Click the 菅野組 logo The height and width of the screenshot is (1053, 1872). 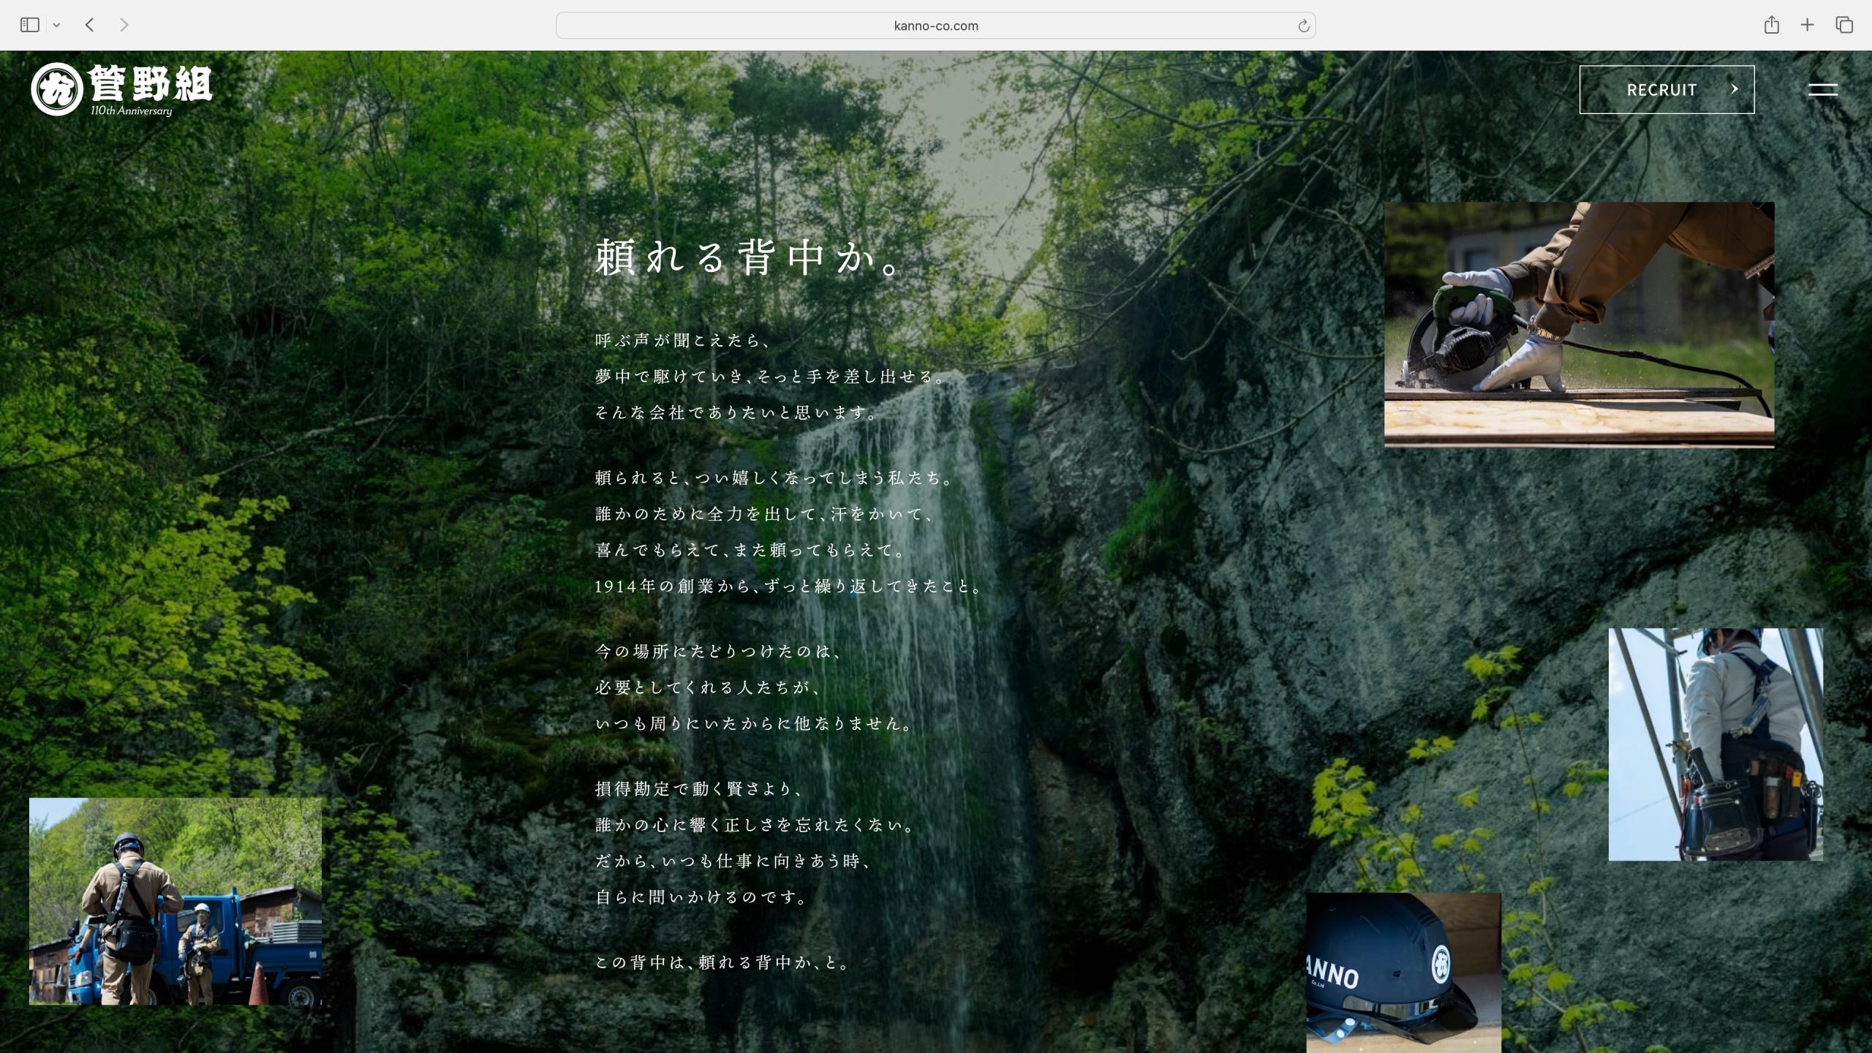coord(121,89)
